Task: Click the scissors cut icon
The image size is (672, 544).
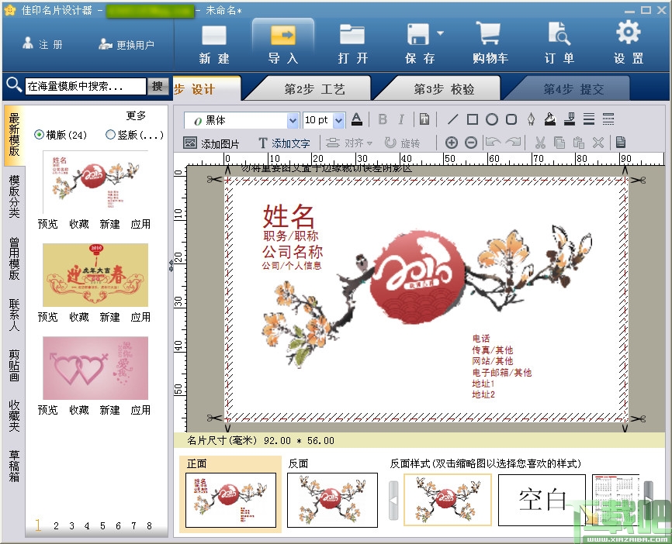Action: pyautogui.click(x=540, y=143)
